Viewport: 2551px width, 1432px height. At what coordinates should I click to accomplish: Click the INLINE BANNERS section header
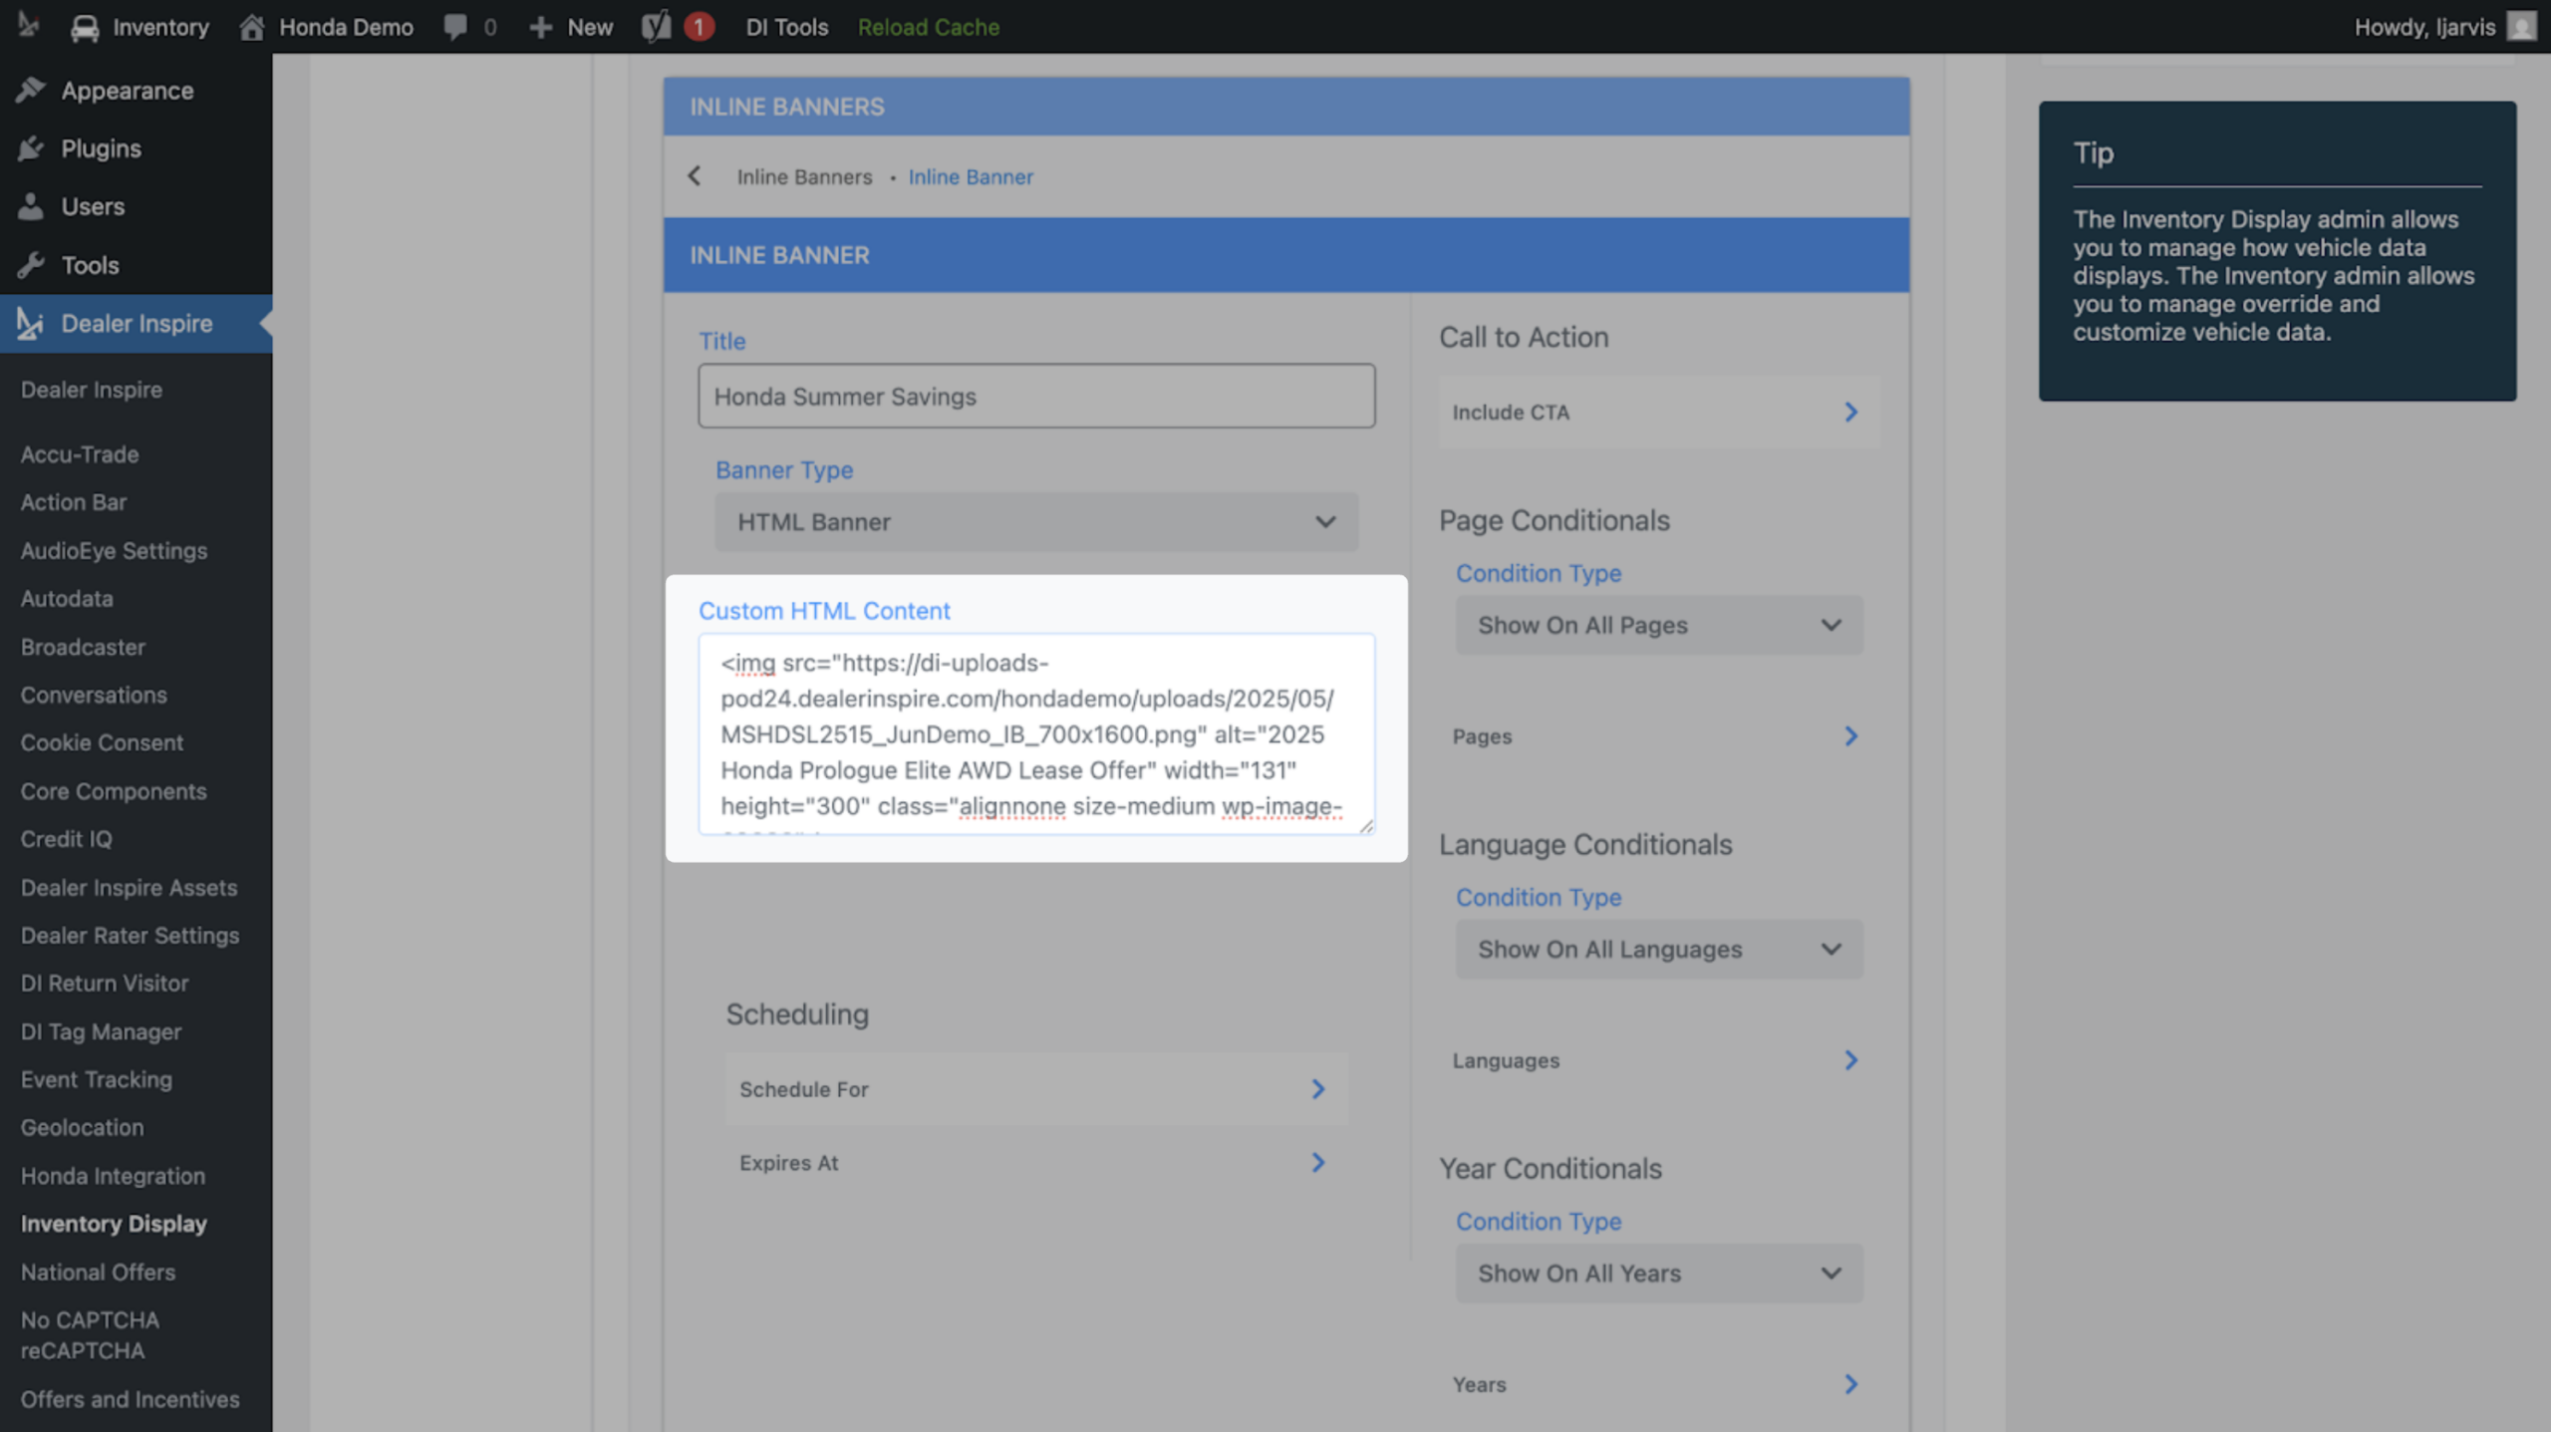tap(1286, 107)
